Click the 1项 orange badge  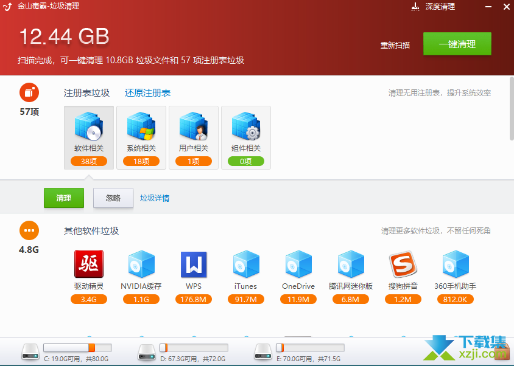[194, 161]
